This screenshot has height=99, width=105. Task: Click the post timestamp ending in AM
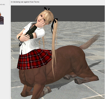(3, 5)
